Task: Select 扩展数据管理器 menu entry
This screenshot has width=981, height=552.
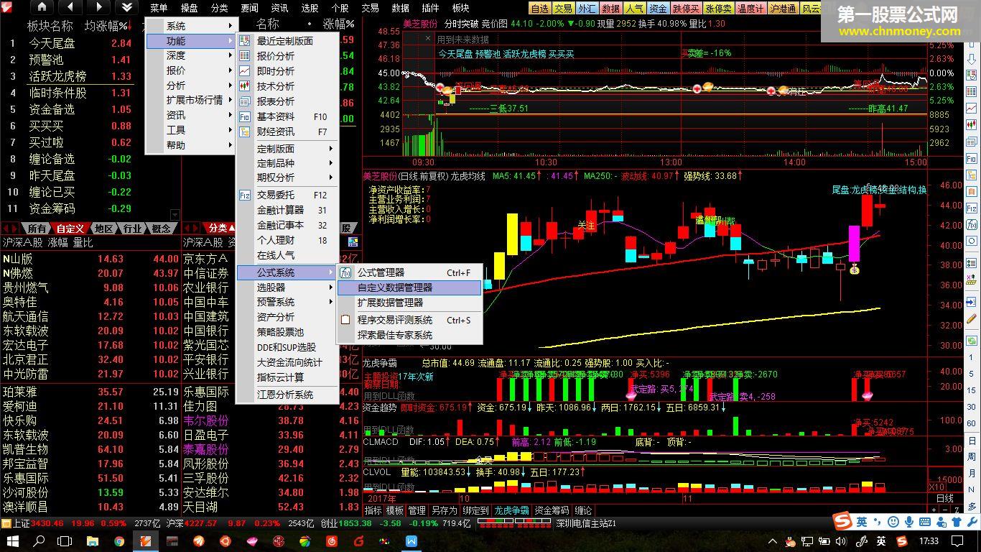Action: pyautogui.click(x=409, y=303)
